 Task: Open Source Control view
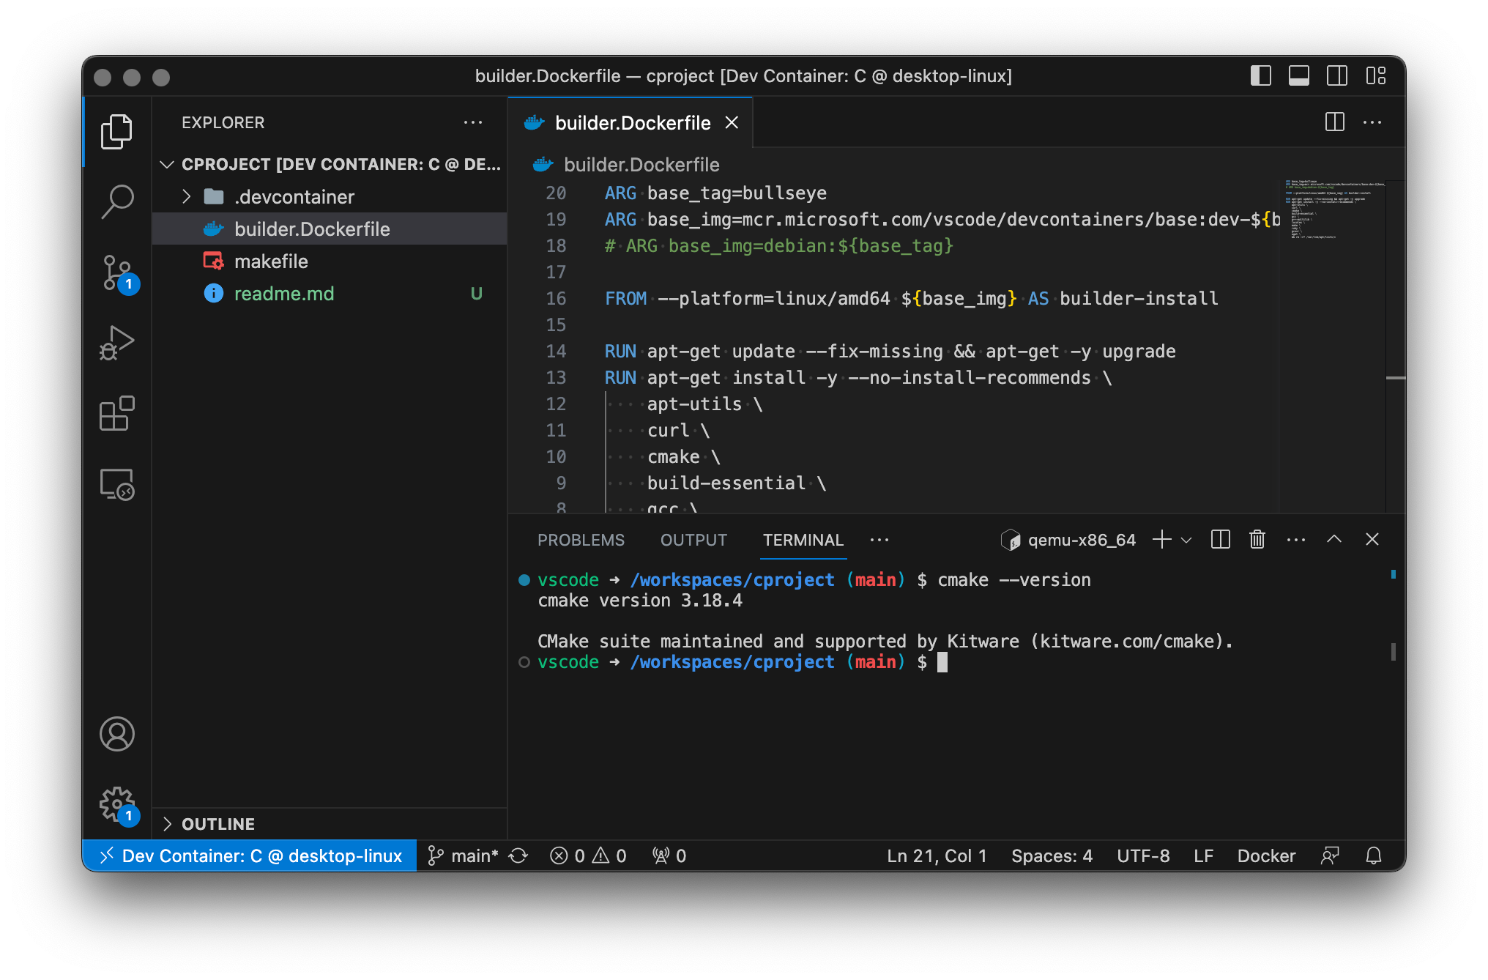pyautogui.click(x=117, y=272)
